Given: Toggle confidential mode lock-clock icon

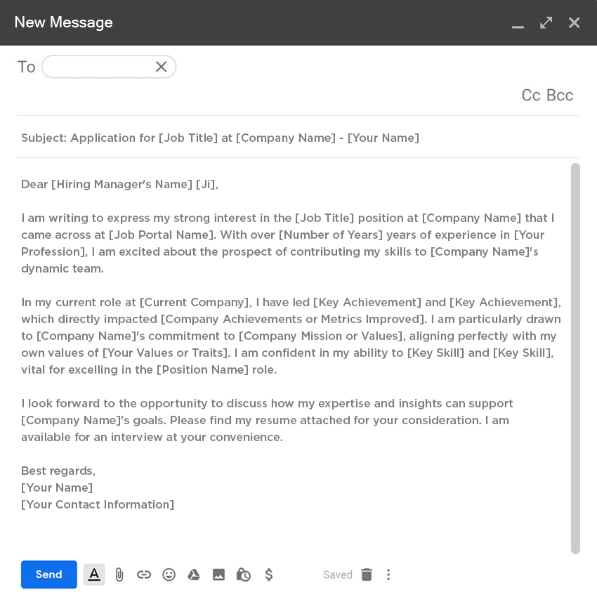Looking at the screenshot, I should pos(244,575).
